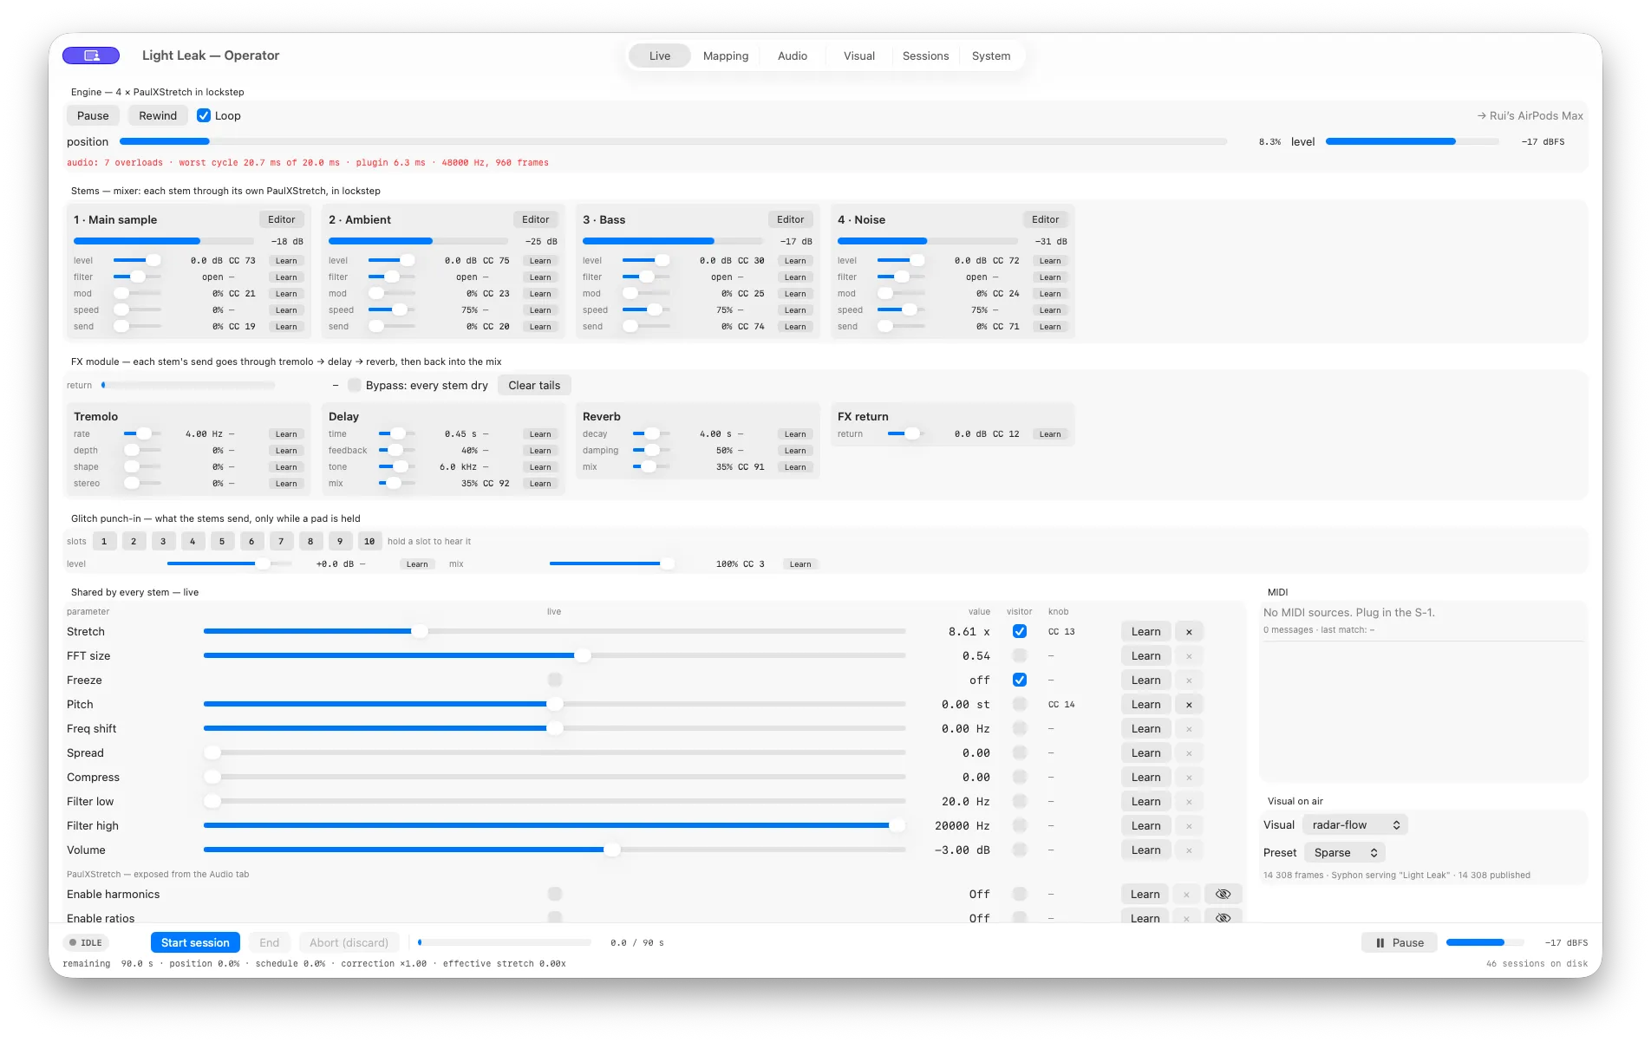The image size is (1651, 1042).
Task: Click the x button in Compress row
Action: pyautogui.click(x=1189, y=778)
